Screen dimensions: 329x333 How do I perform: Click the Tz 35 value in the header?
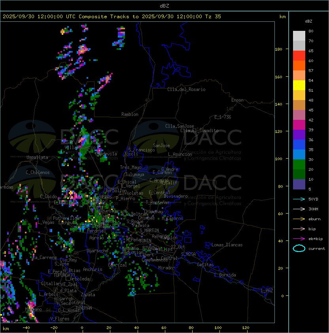click(x=213, y=17)
